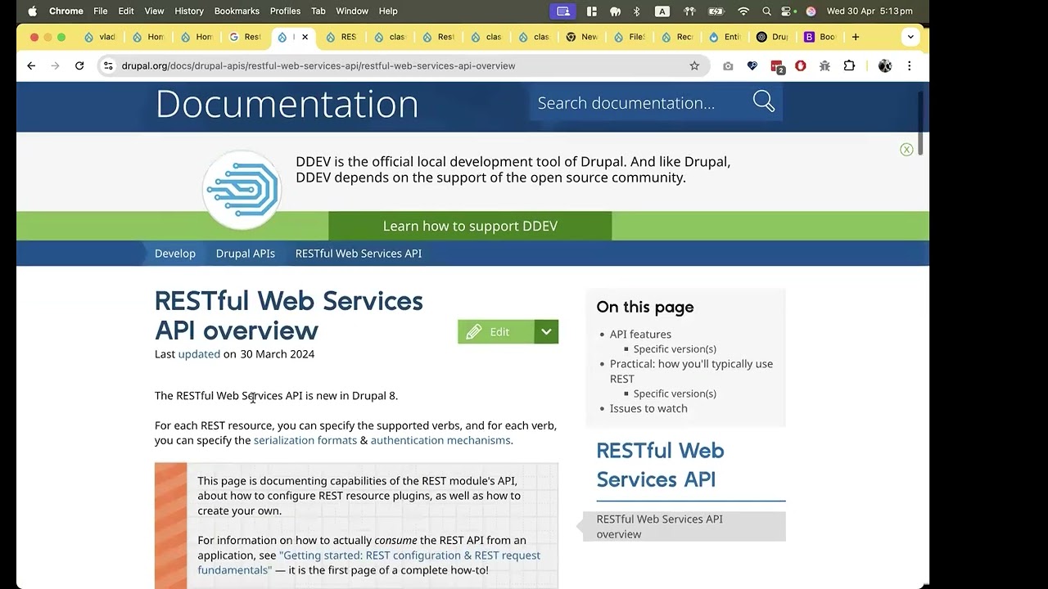Open the screen sharing menu bar icon
Image resolution: width=1048 pixels, height=589 pixels.
[x=563, y=11]
